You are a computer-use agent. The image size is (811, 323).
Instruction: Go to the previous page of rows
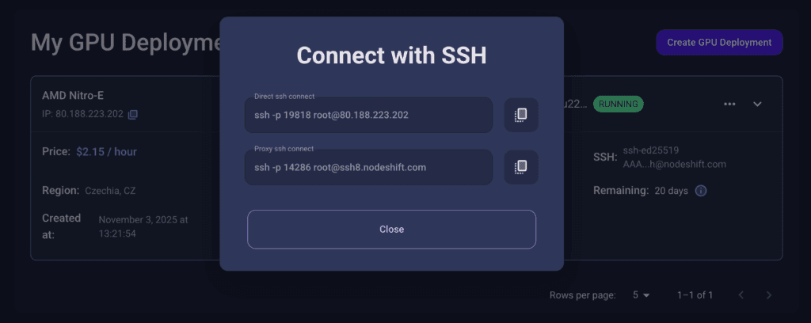[x=741, y=295]
